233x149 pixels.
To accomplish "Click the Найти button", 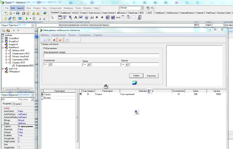I will (136, 76).
